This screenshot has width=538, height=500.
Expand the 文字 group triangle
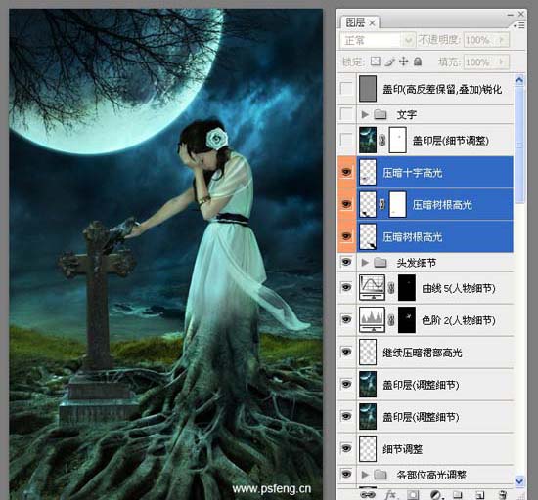[365, 114]
